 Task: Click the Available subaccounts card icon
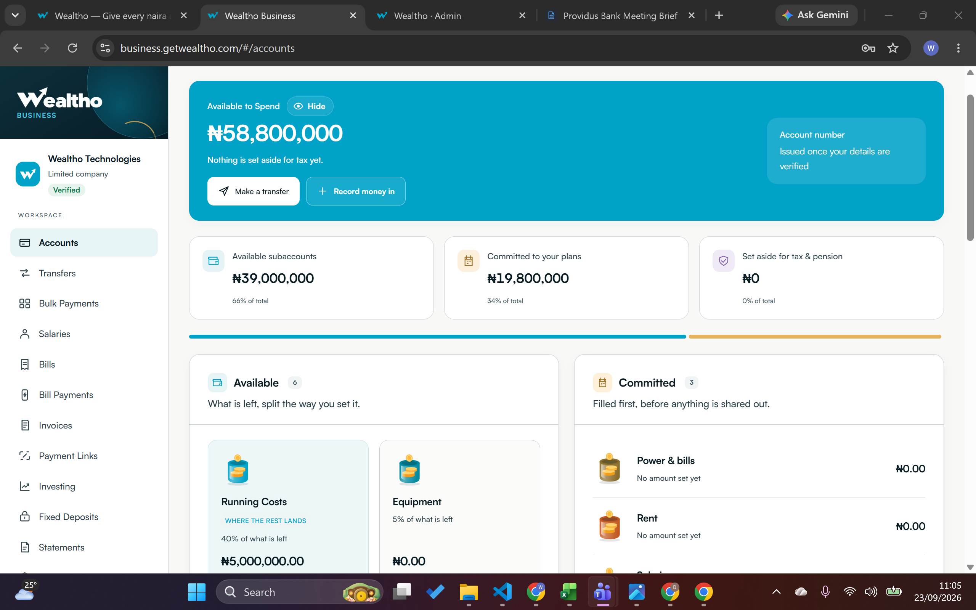(x=213, y=261)
